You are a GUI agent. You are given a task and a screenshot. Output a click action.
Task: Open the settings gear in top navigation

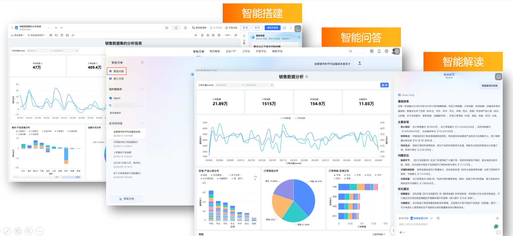[386, 51]
